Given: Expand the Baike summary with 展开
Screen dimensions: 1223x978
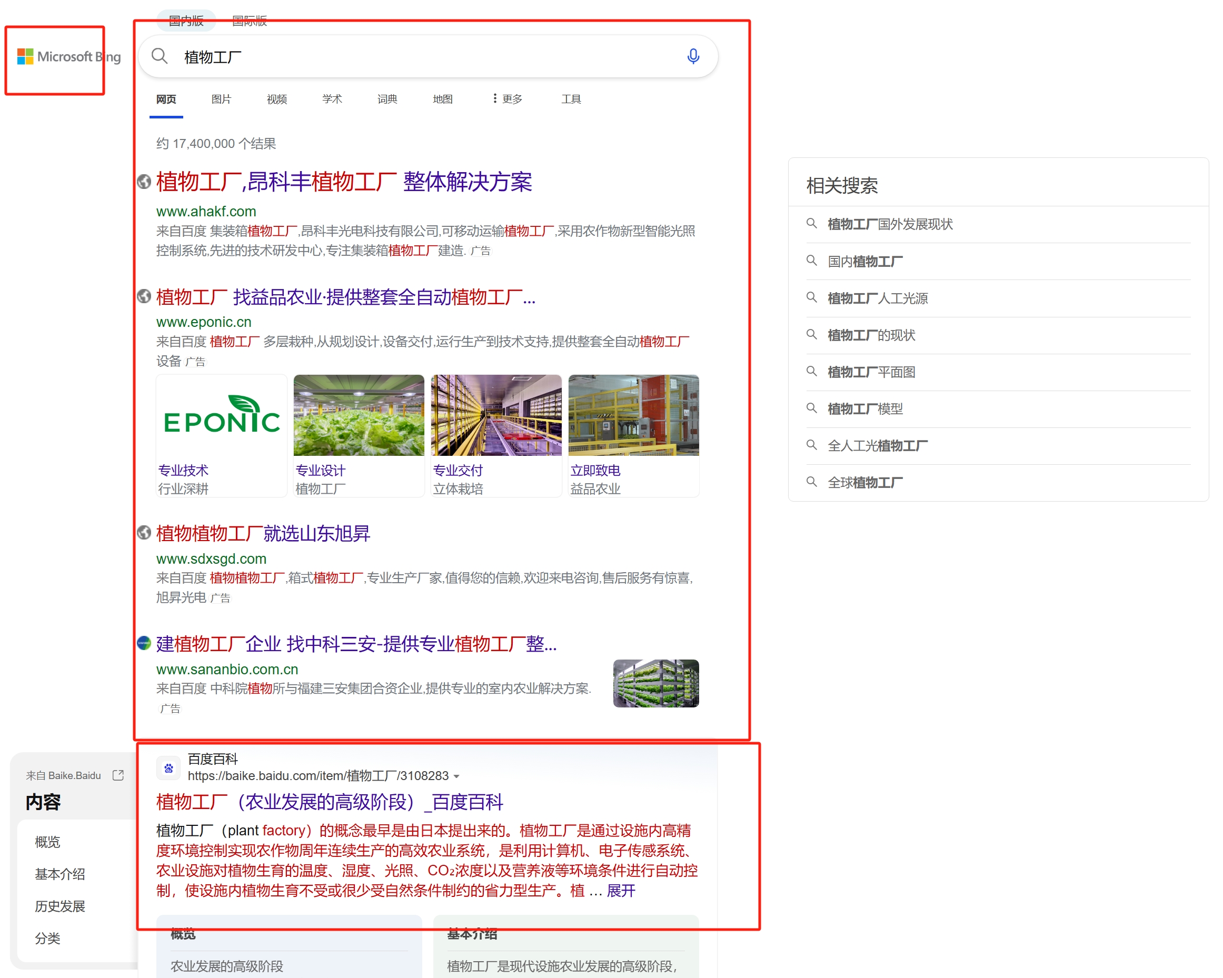Looking at the screenshot, I should tap(621, 890).
